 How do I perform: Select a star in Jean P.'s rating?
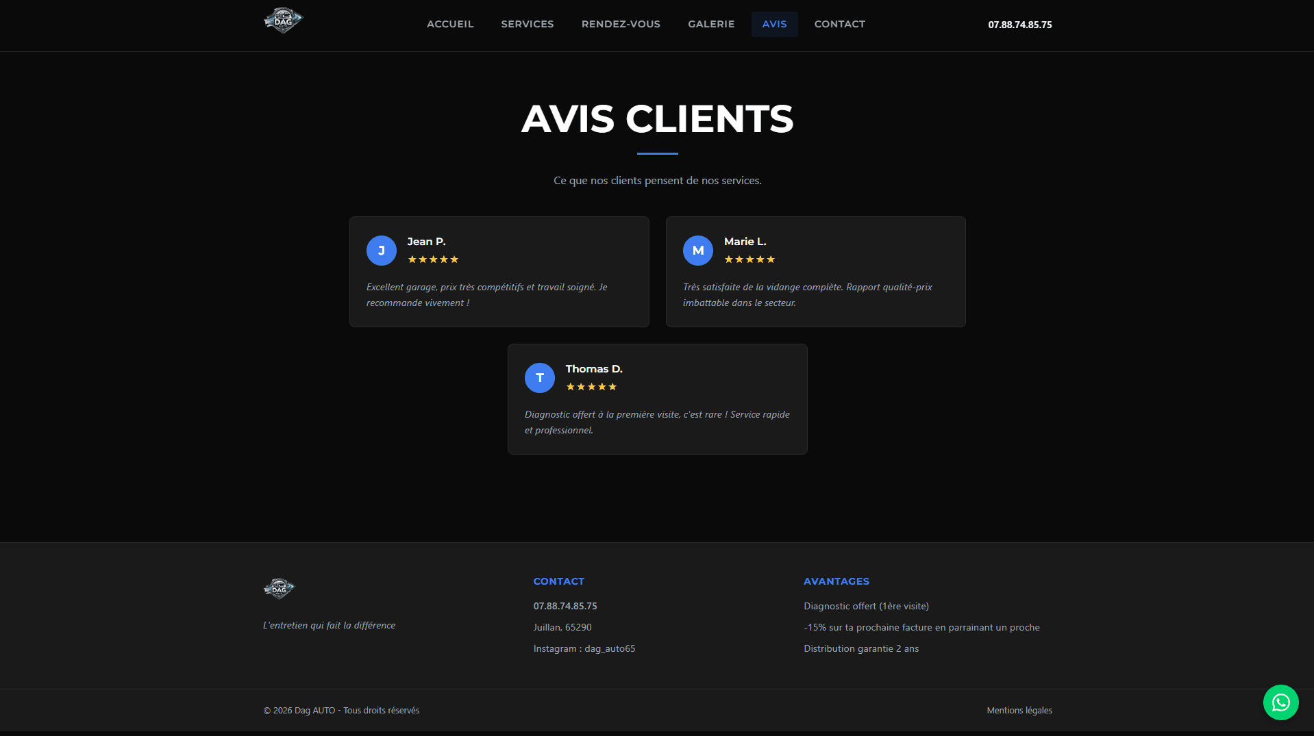[x=433, y=259]
